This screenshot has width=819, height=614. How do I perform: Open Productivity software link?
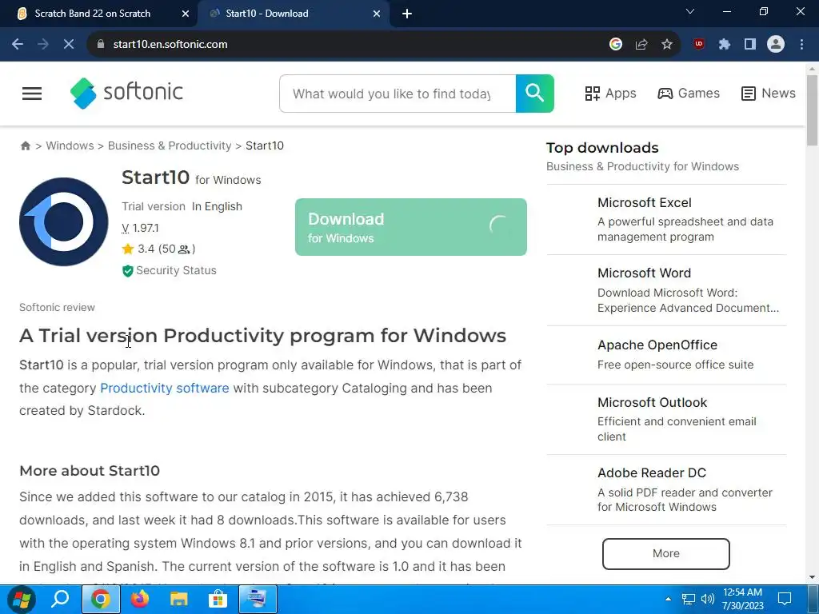[165, 388]
